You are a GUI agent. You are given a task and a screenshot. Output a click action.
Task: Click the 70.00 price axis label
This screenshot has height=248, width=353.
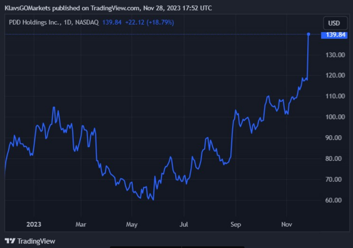coord(333,180)
